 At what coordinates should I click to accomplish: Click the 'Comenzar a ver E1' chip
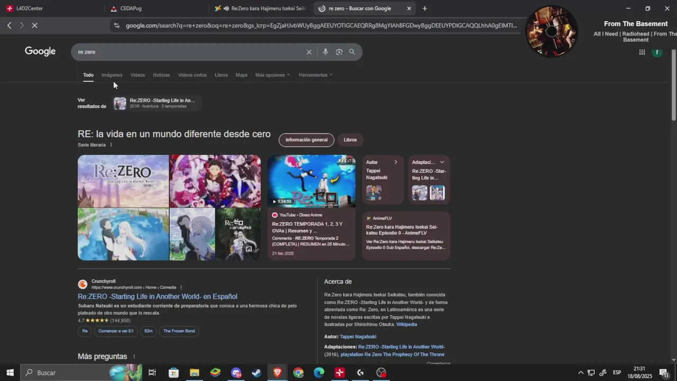[x=116, y=331]
